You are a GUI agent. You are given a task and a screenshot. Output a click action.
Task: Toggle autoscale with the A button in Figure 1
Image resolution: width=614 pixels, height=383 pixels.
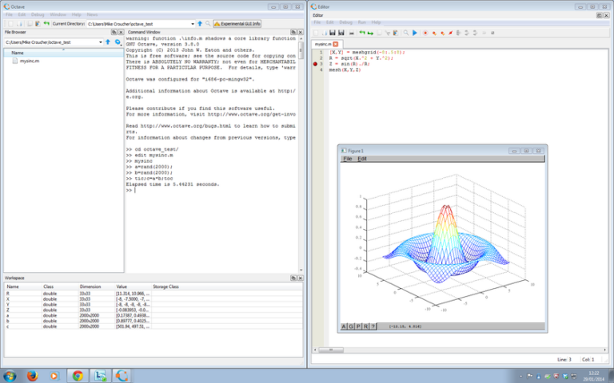click(345, 326)
